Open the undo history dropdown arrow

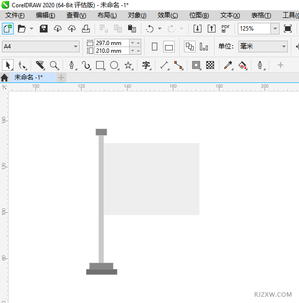pos(160,29)
